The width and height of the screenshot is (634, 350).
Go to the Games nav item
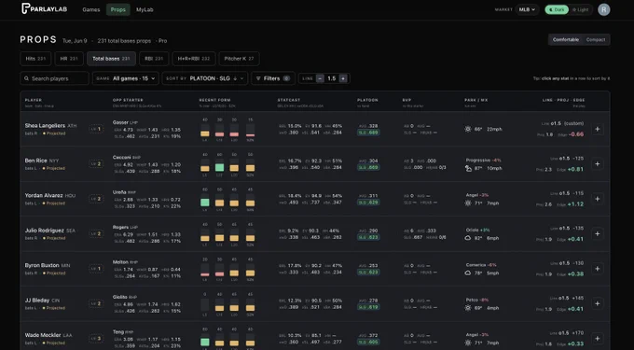click(x=91, y=9)
